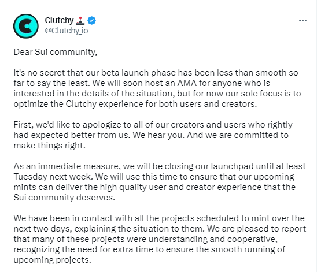
Task: Open the Clutchy profile avatar
Action: click(x=26, y=26)
